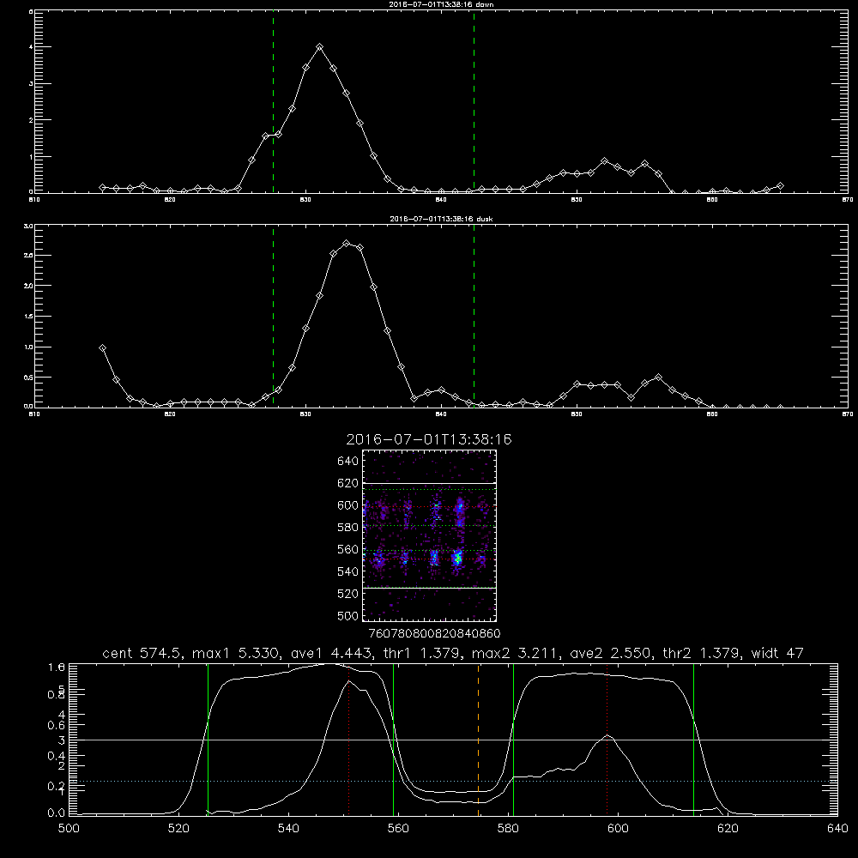Click the '2016-07-01T13:38:16 dawn' plot title
The height and width of the screenshot is (858, 858).
tap(441, 4)
